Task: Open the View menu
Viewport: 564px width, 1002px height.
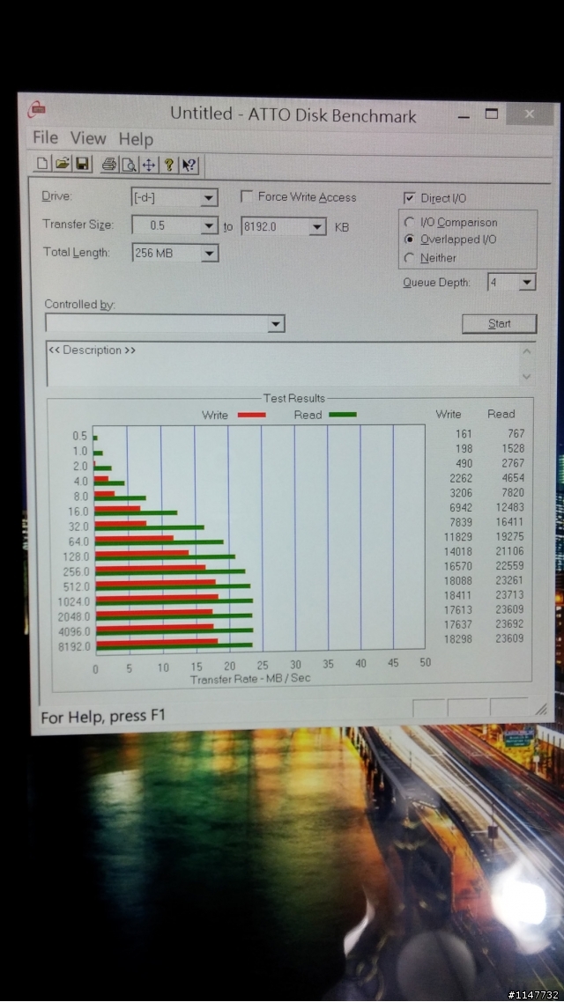Action: point(88,138)
